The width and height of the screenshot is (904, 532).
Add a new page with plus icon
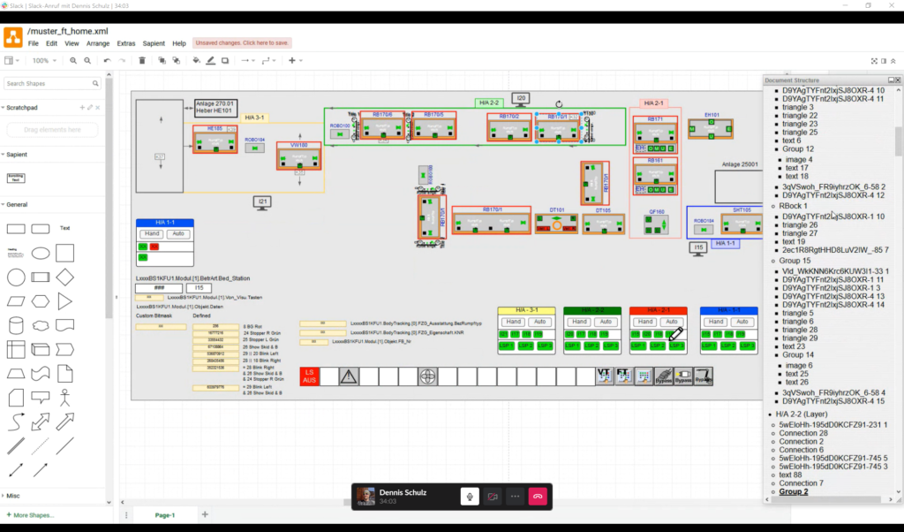pos(205,514)
